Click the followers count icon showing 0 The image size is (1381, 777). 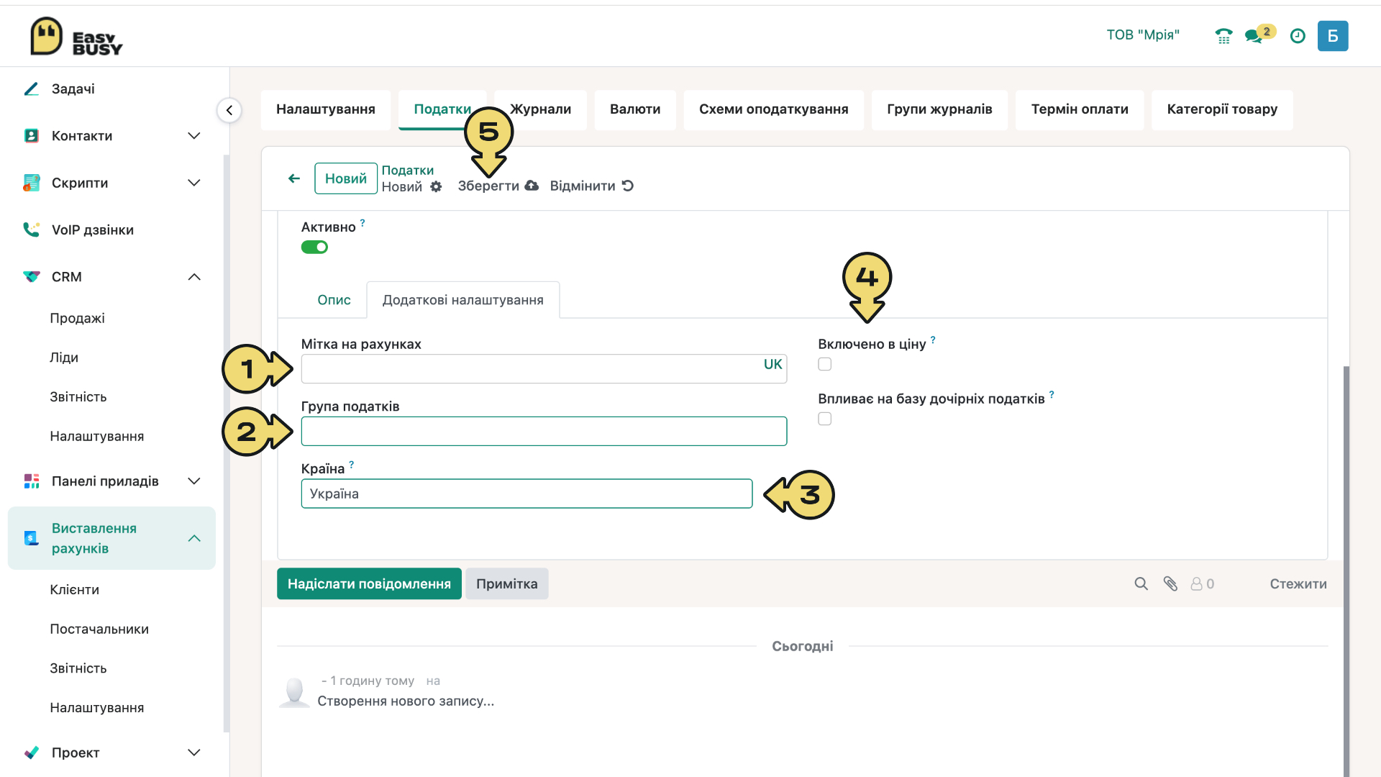1203,584
